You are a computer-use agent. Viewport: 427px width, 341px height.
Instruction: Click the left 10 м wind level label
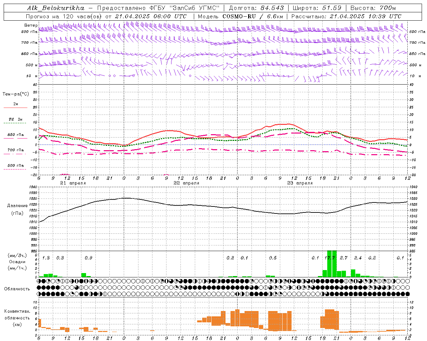pos(32,76)
